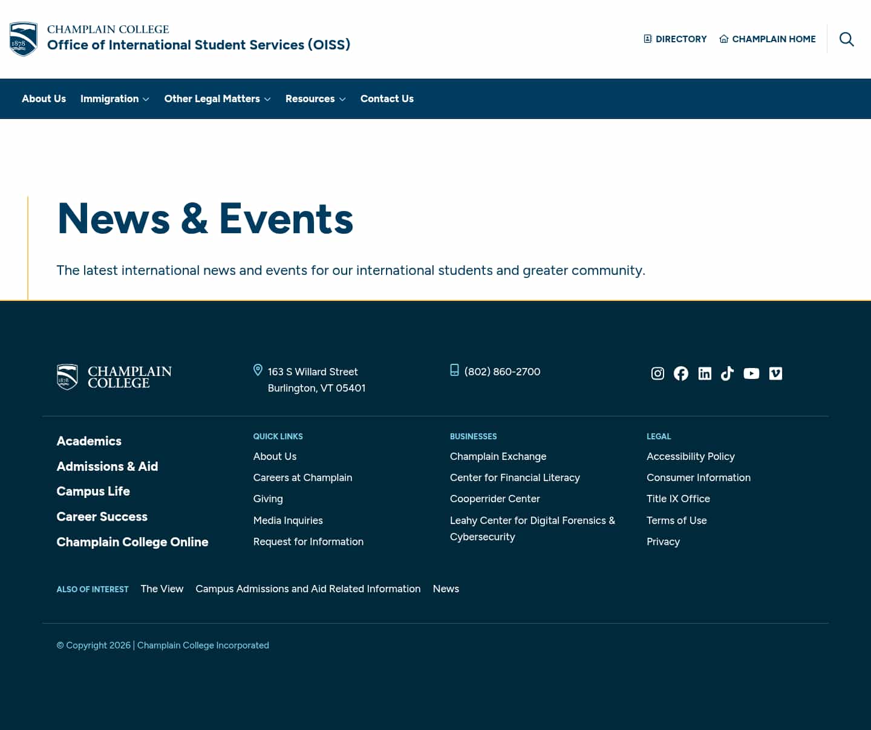This screenshot has width=871, height=730.
Task: Click the Copyright 2026 Champlain College text
Action: tap(163, 645)
